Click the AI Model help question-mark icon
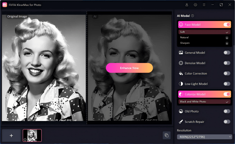The height and width of the screenshot is (144, 235). click(192, 16)
